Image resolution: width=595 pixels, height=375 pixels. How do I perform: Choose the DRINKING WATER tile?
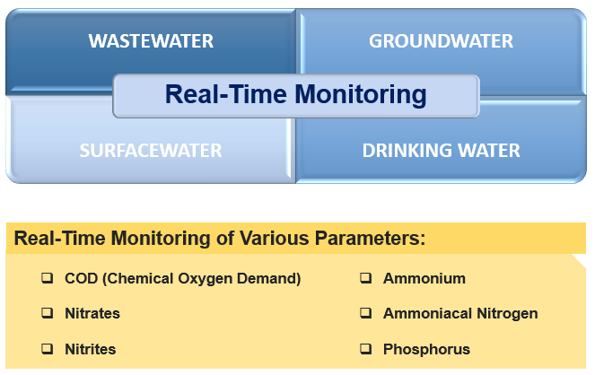tap(441, 151)
